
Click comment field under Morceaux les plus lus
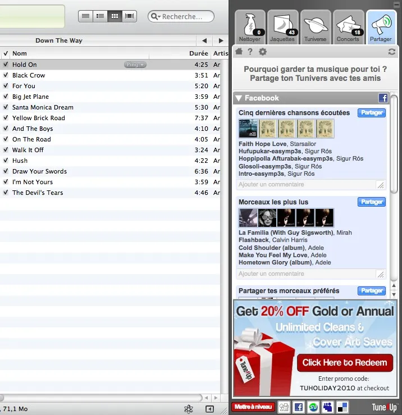tap(310, 273)
